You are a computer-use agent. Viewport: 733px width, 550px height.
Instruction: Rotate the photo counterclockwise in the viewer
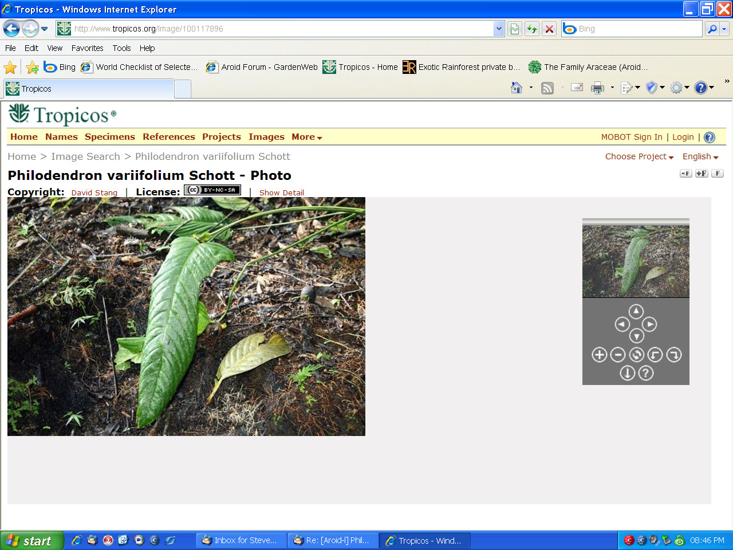coord(655,355)
